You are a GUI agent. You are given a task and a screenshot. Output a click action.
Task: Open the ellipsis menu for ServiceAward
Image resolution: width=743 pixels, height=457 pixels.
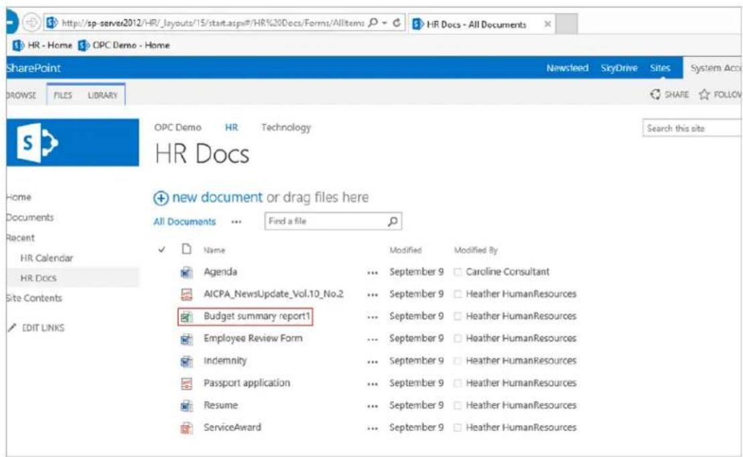pos(373,429)
